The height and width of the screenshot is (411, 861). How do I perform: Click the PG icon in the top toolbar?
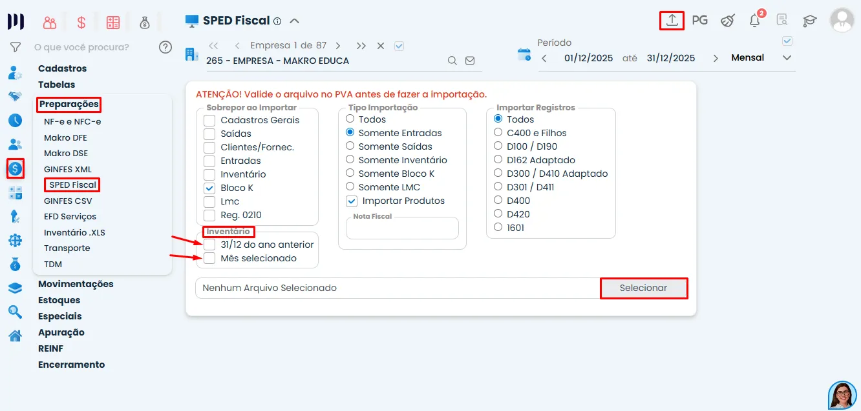click(x=699, y=20)
